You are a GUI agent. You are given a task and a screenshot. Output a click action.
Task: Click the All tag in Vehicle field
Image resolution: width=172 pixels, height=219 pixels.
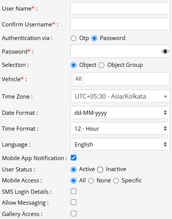point(78,79)
